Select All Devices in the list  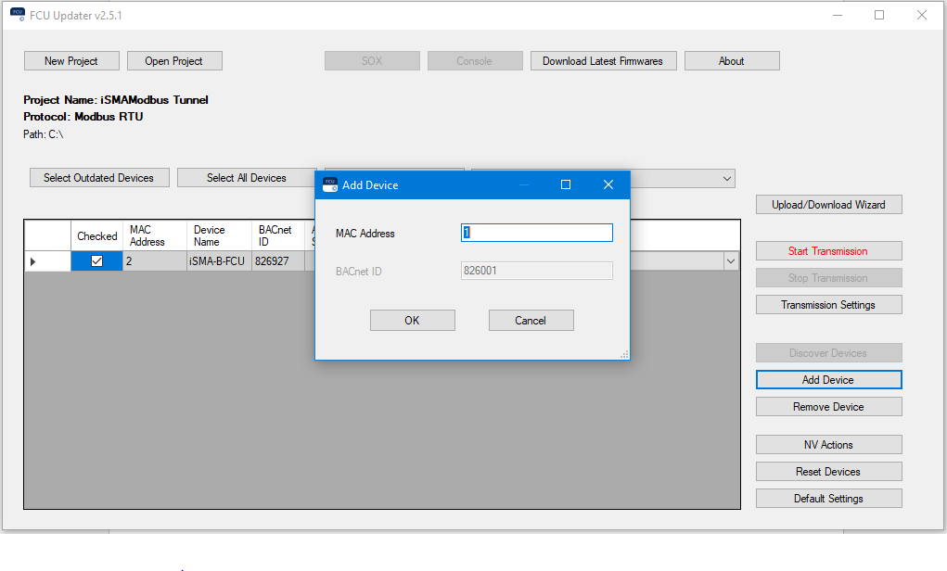(246, 177)
